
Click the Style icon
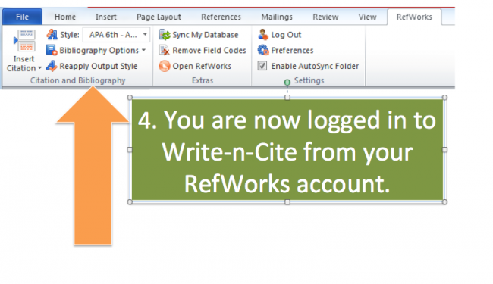pos(52,35)
